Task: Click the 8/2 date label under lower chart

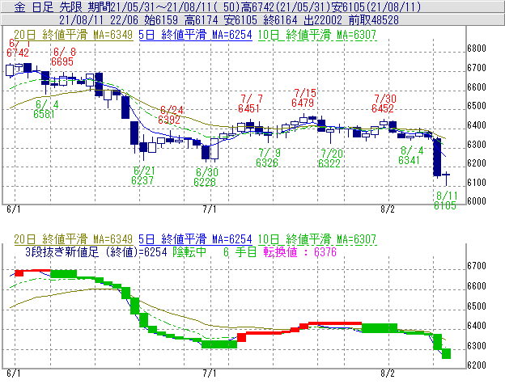Action: pyautogui.click(x=388, y=373)
